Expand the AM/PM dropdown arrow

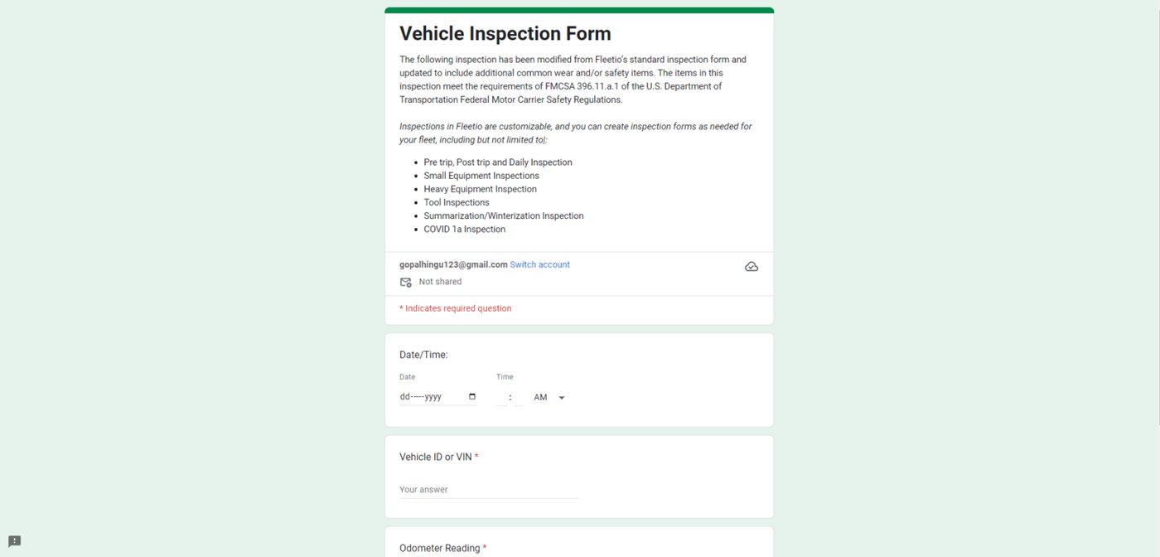pos(562,398)
